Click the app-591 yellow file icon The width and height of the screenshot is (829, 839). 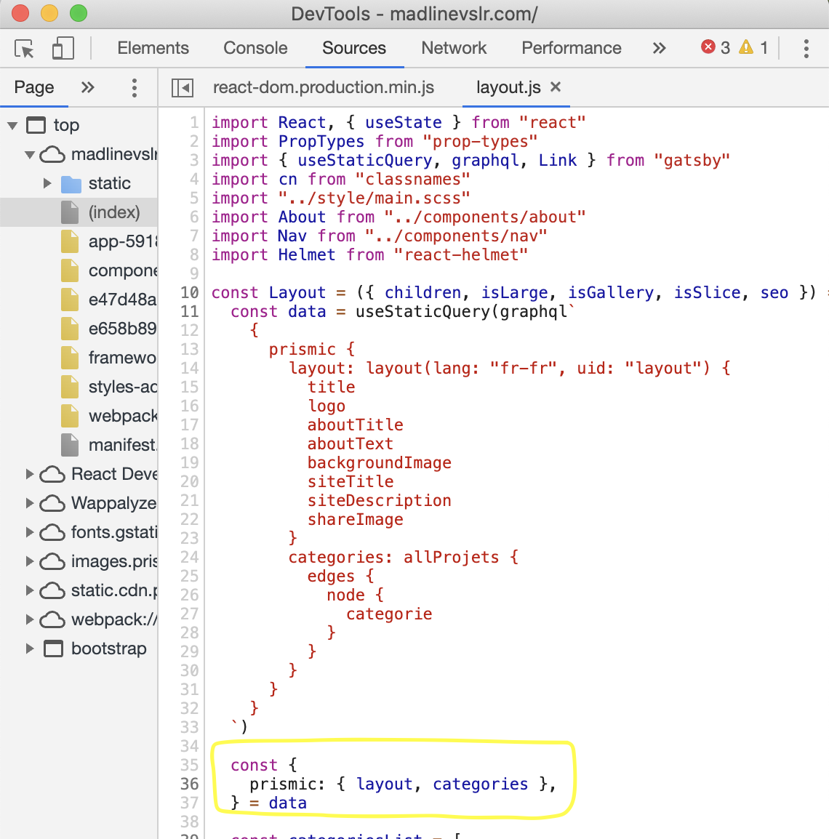point(70,241)
